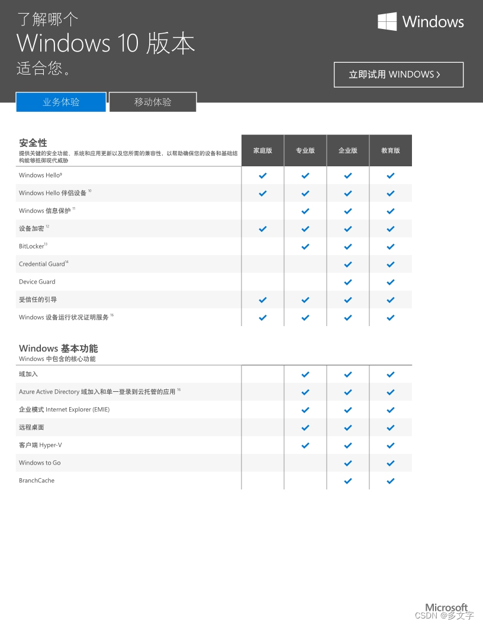Click the Windows 10 版本 title text
Screen dimensions: 483x625
pyautogui.click(x=105, y=43)
